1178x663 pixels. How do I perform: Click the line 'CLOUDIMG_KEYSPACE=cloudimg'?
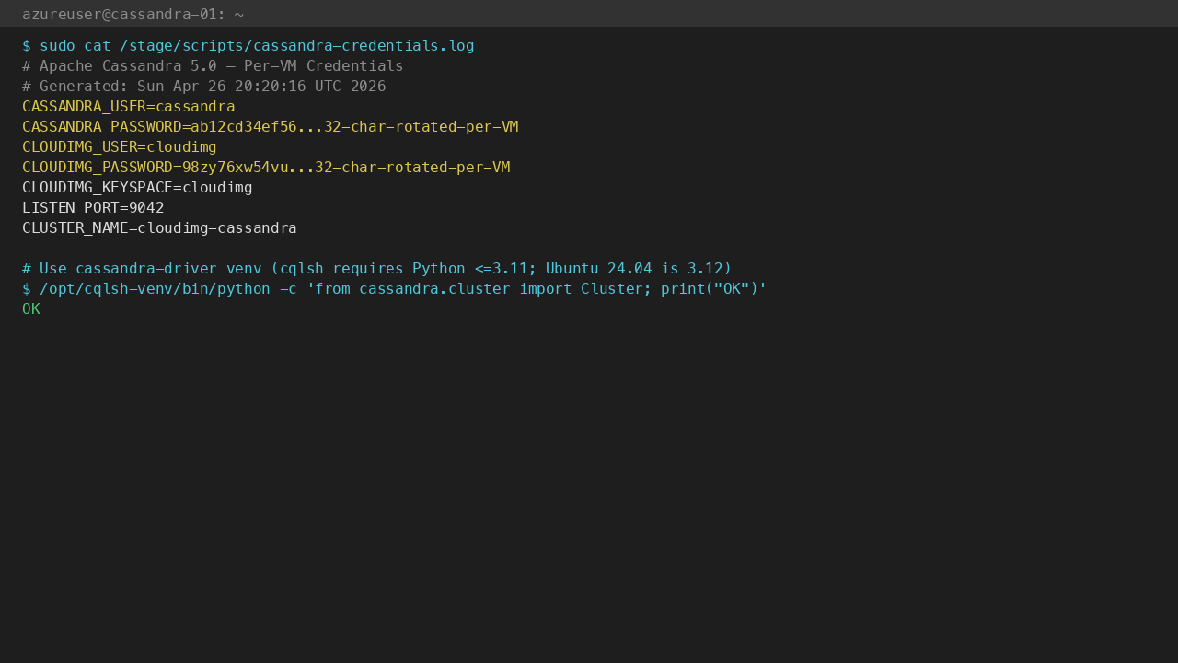pyautogui.click(x=137, y=188)
